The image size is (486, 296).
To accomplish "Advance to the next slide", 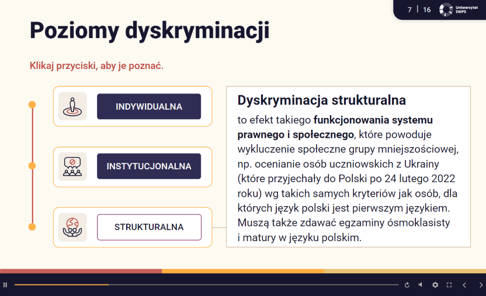I will pos(481,285).
